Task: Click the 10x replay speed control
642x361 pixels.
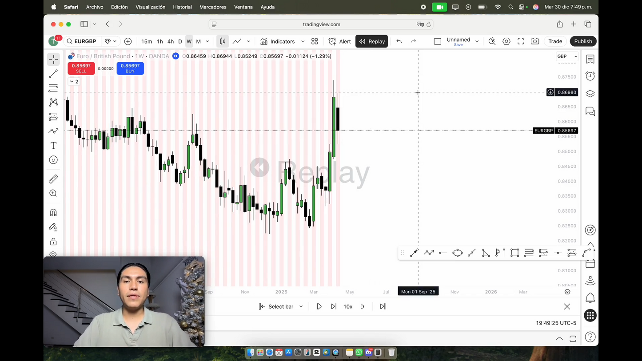Action: [348, 306]
